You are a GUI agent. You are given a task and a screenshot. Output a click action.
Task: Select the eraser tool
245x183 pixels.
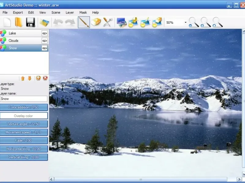96,22
